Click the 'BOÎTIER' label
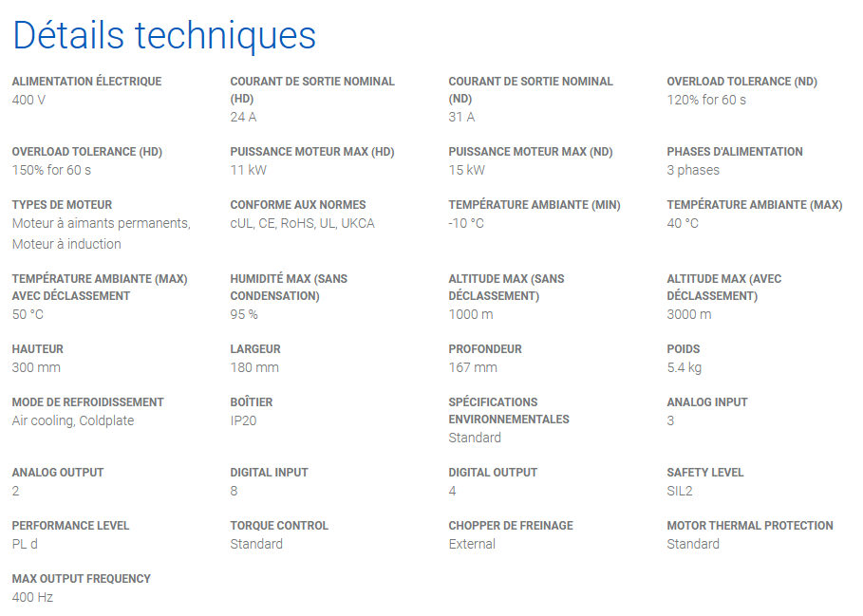Screen dimensions: 863x616 (x=252, y=402)
